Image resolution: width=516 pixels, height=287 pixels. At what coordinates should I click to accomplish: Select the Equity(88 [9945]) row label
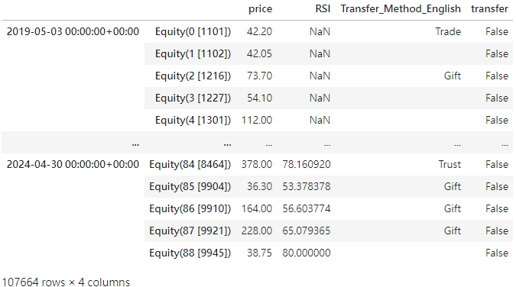(x=190, y=253)
